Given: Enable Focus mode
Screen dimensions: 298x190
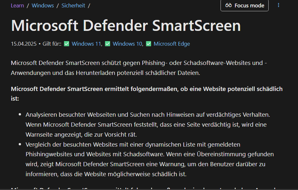Looking at the screenshot, I should (244, 5).
